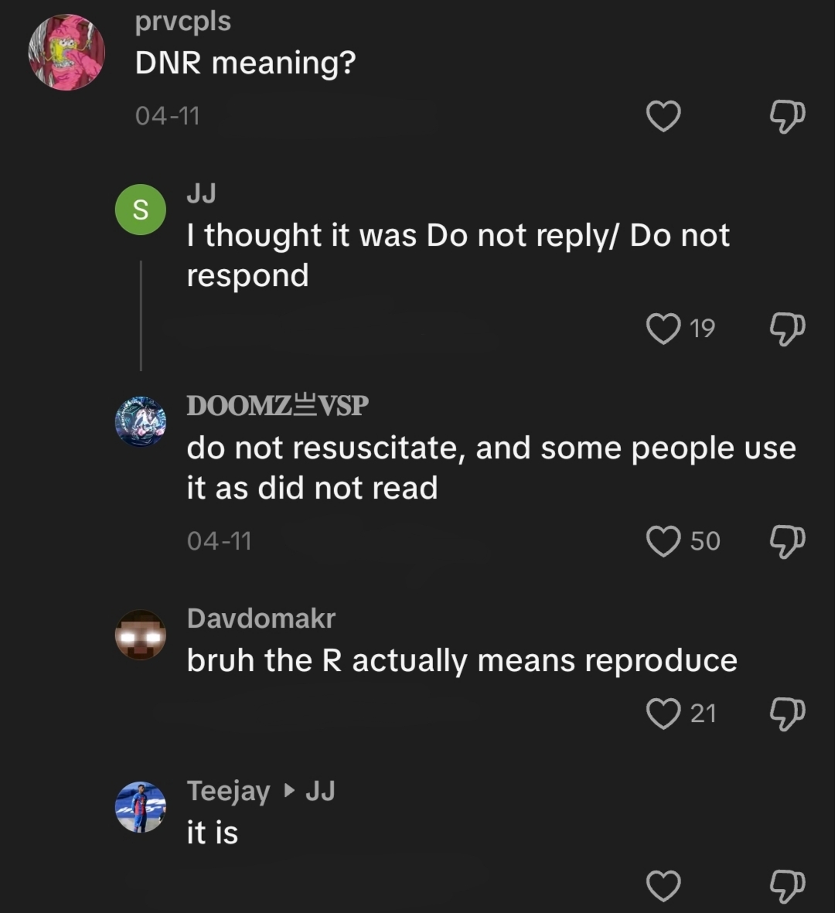Screen dimensions: 835x913
Task: Open DOOMZ的VSP's profile
Action: coord(278,404)
